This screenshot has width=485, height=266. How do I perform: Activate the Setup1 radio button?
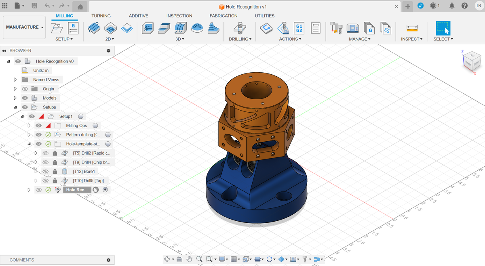(x=81, y=116)
